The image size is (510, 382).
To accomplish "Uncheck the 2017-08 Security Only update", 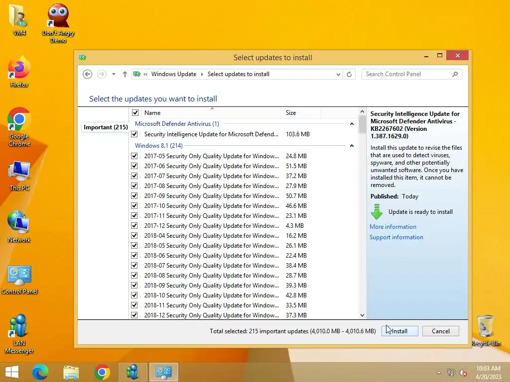I will [134, 186].
